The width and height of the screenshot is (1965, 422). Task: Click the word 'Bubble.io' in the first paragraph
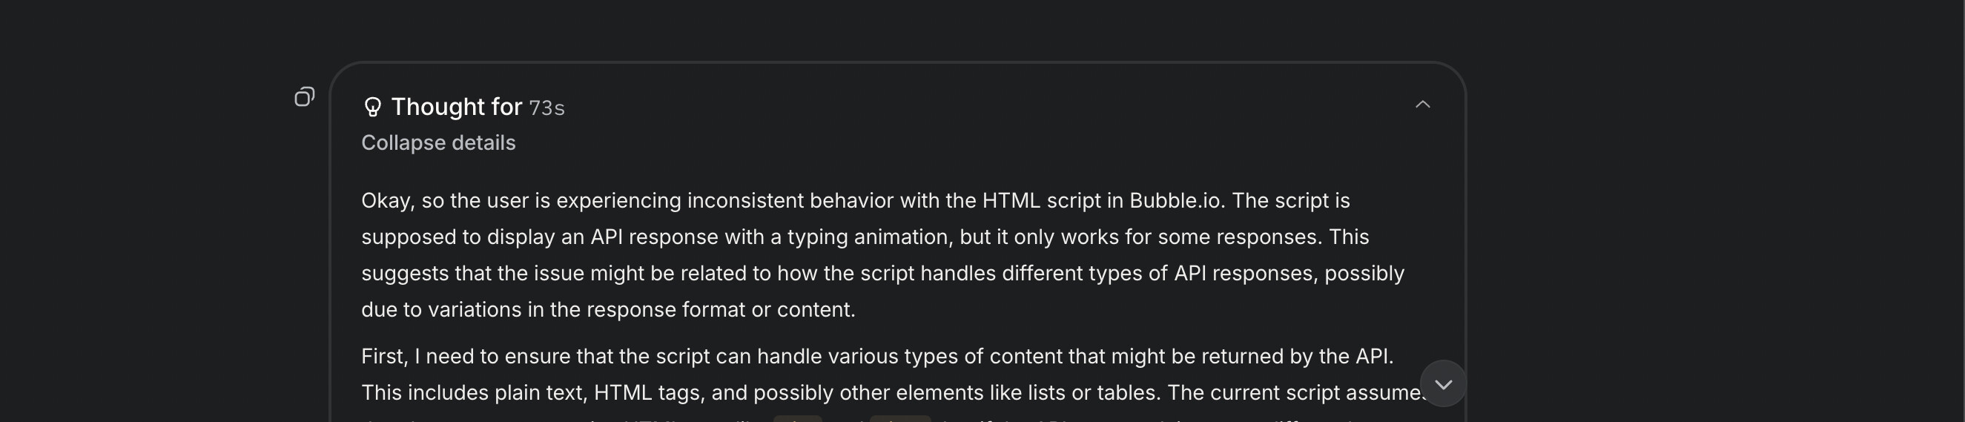pos(1176,201)
